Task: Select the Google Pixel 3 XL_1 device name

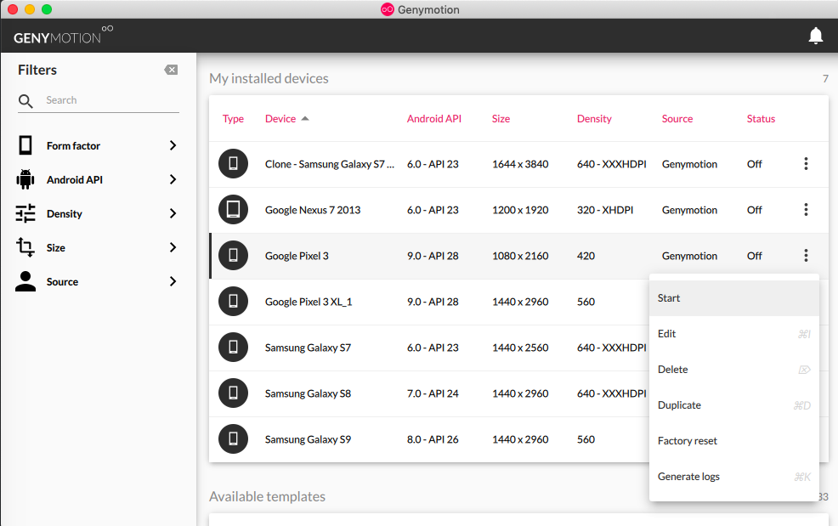Action: [309, 302]
